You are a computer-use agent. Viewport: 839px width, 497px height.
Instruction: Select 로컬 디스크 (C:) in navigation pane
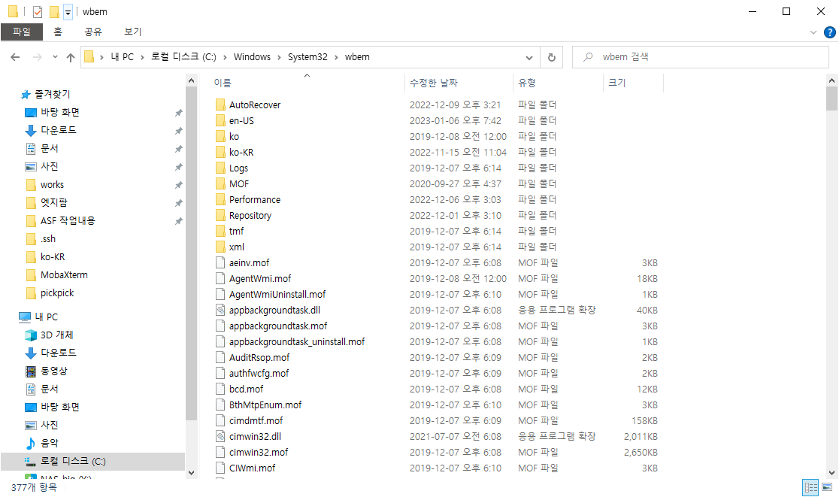[73, 461]
